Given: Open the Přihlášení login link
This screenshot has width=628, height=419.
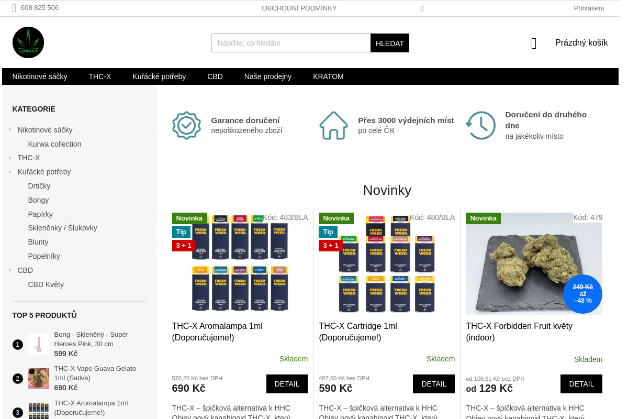Looking at the screenshot, I should 589,8.
